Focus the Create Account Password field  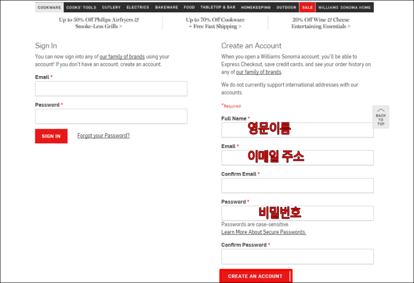point(297,213)
